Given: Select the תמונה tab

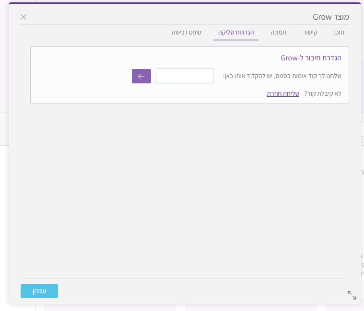Looking at the screenshot, I should [278, 33].
